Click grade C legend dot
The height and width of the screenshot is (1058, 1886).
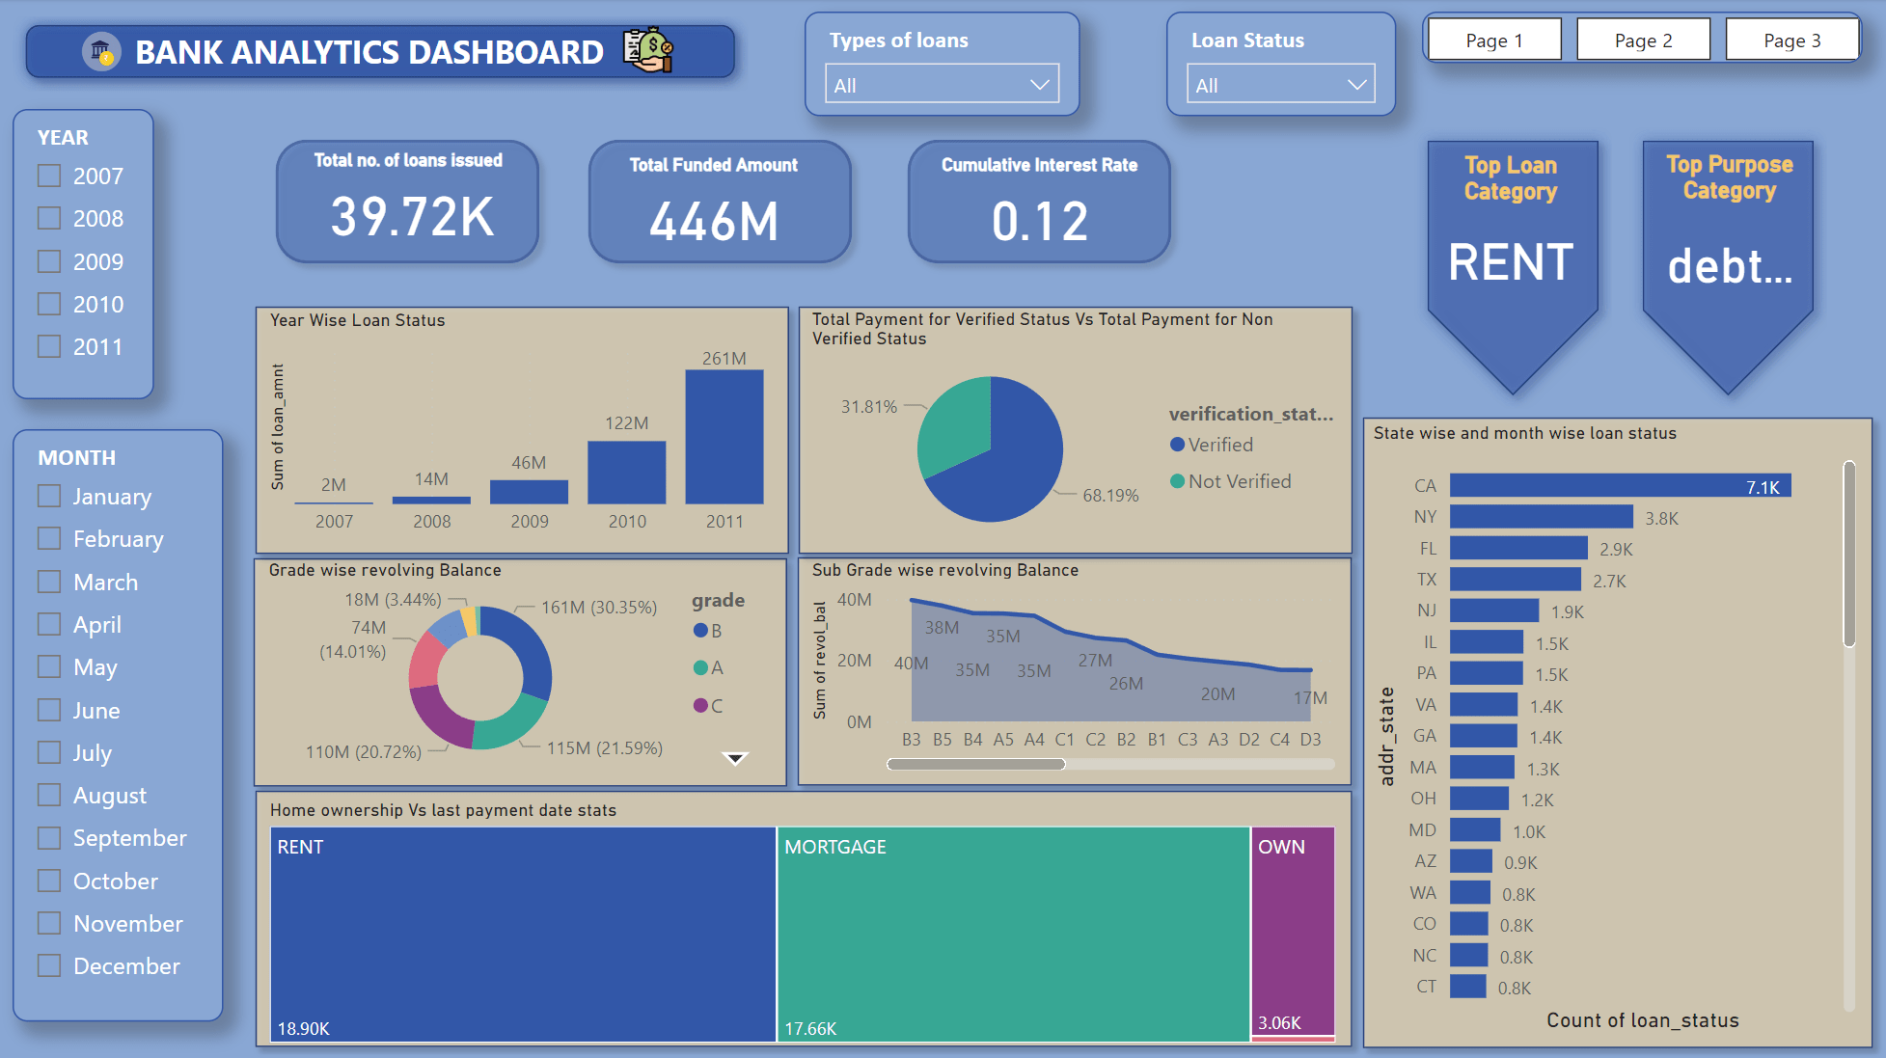[700, 706]
